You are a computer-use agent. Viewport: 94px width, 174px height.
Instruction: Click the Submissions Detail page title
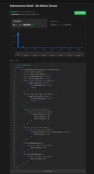tap(33, 6)
